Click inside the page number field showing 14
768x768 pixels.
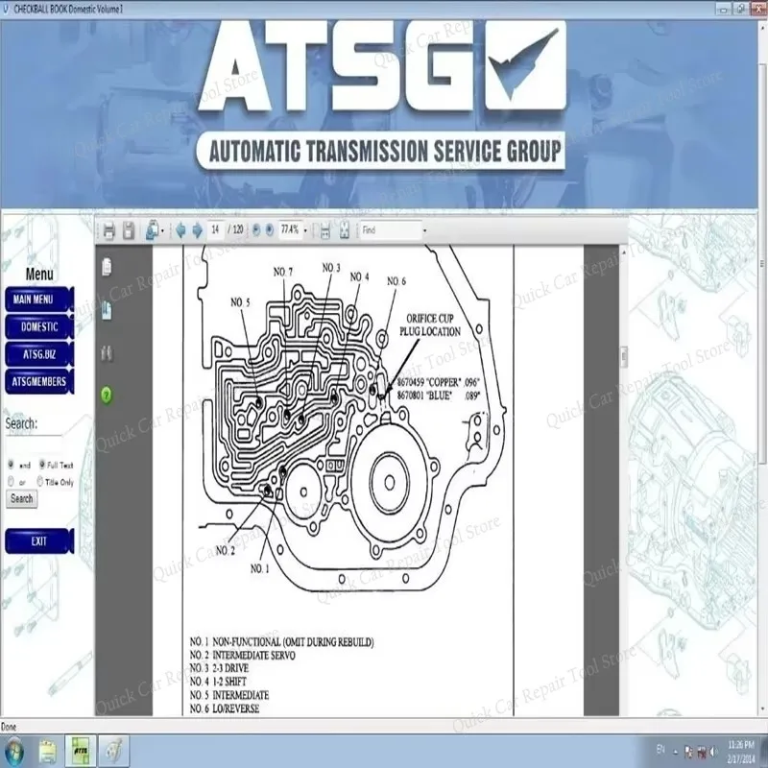click(213, 229)
